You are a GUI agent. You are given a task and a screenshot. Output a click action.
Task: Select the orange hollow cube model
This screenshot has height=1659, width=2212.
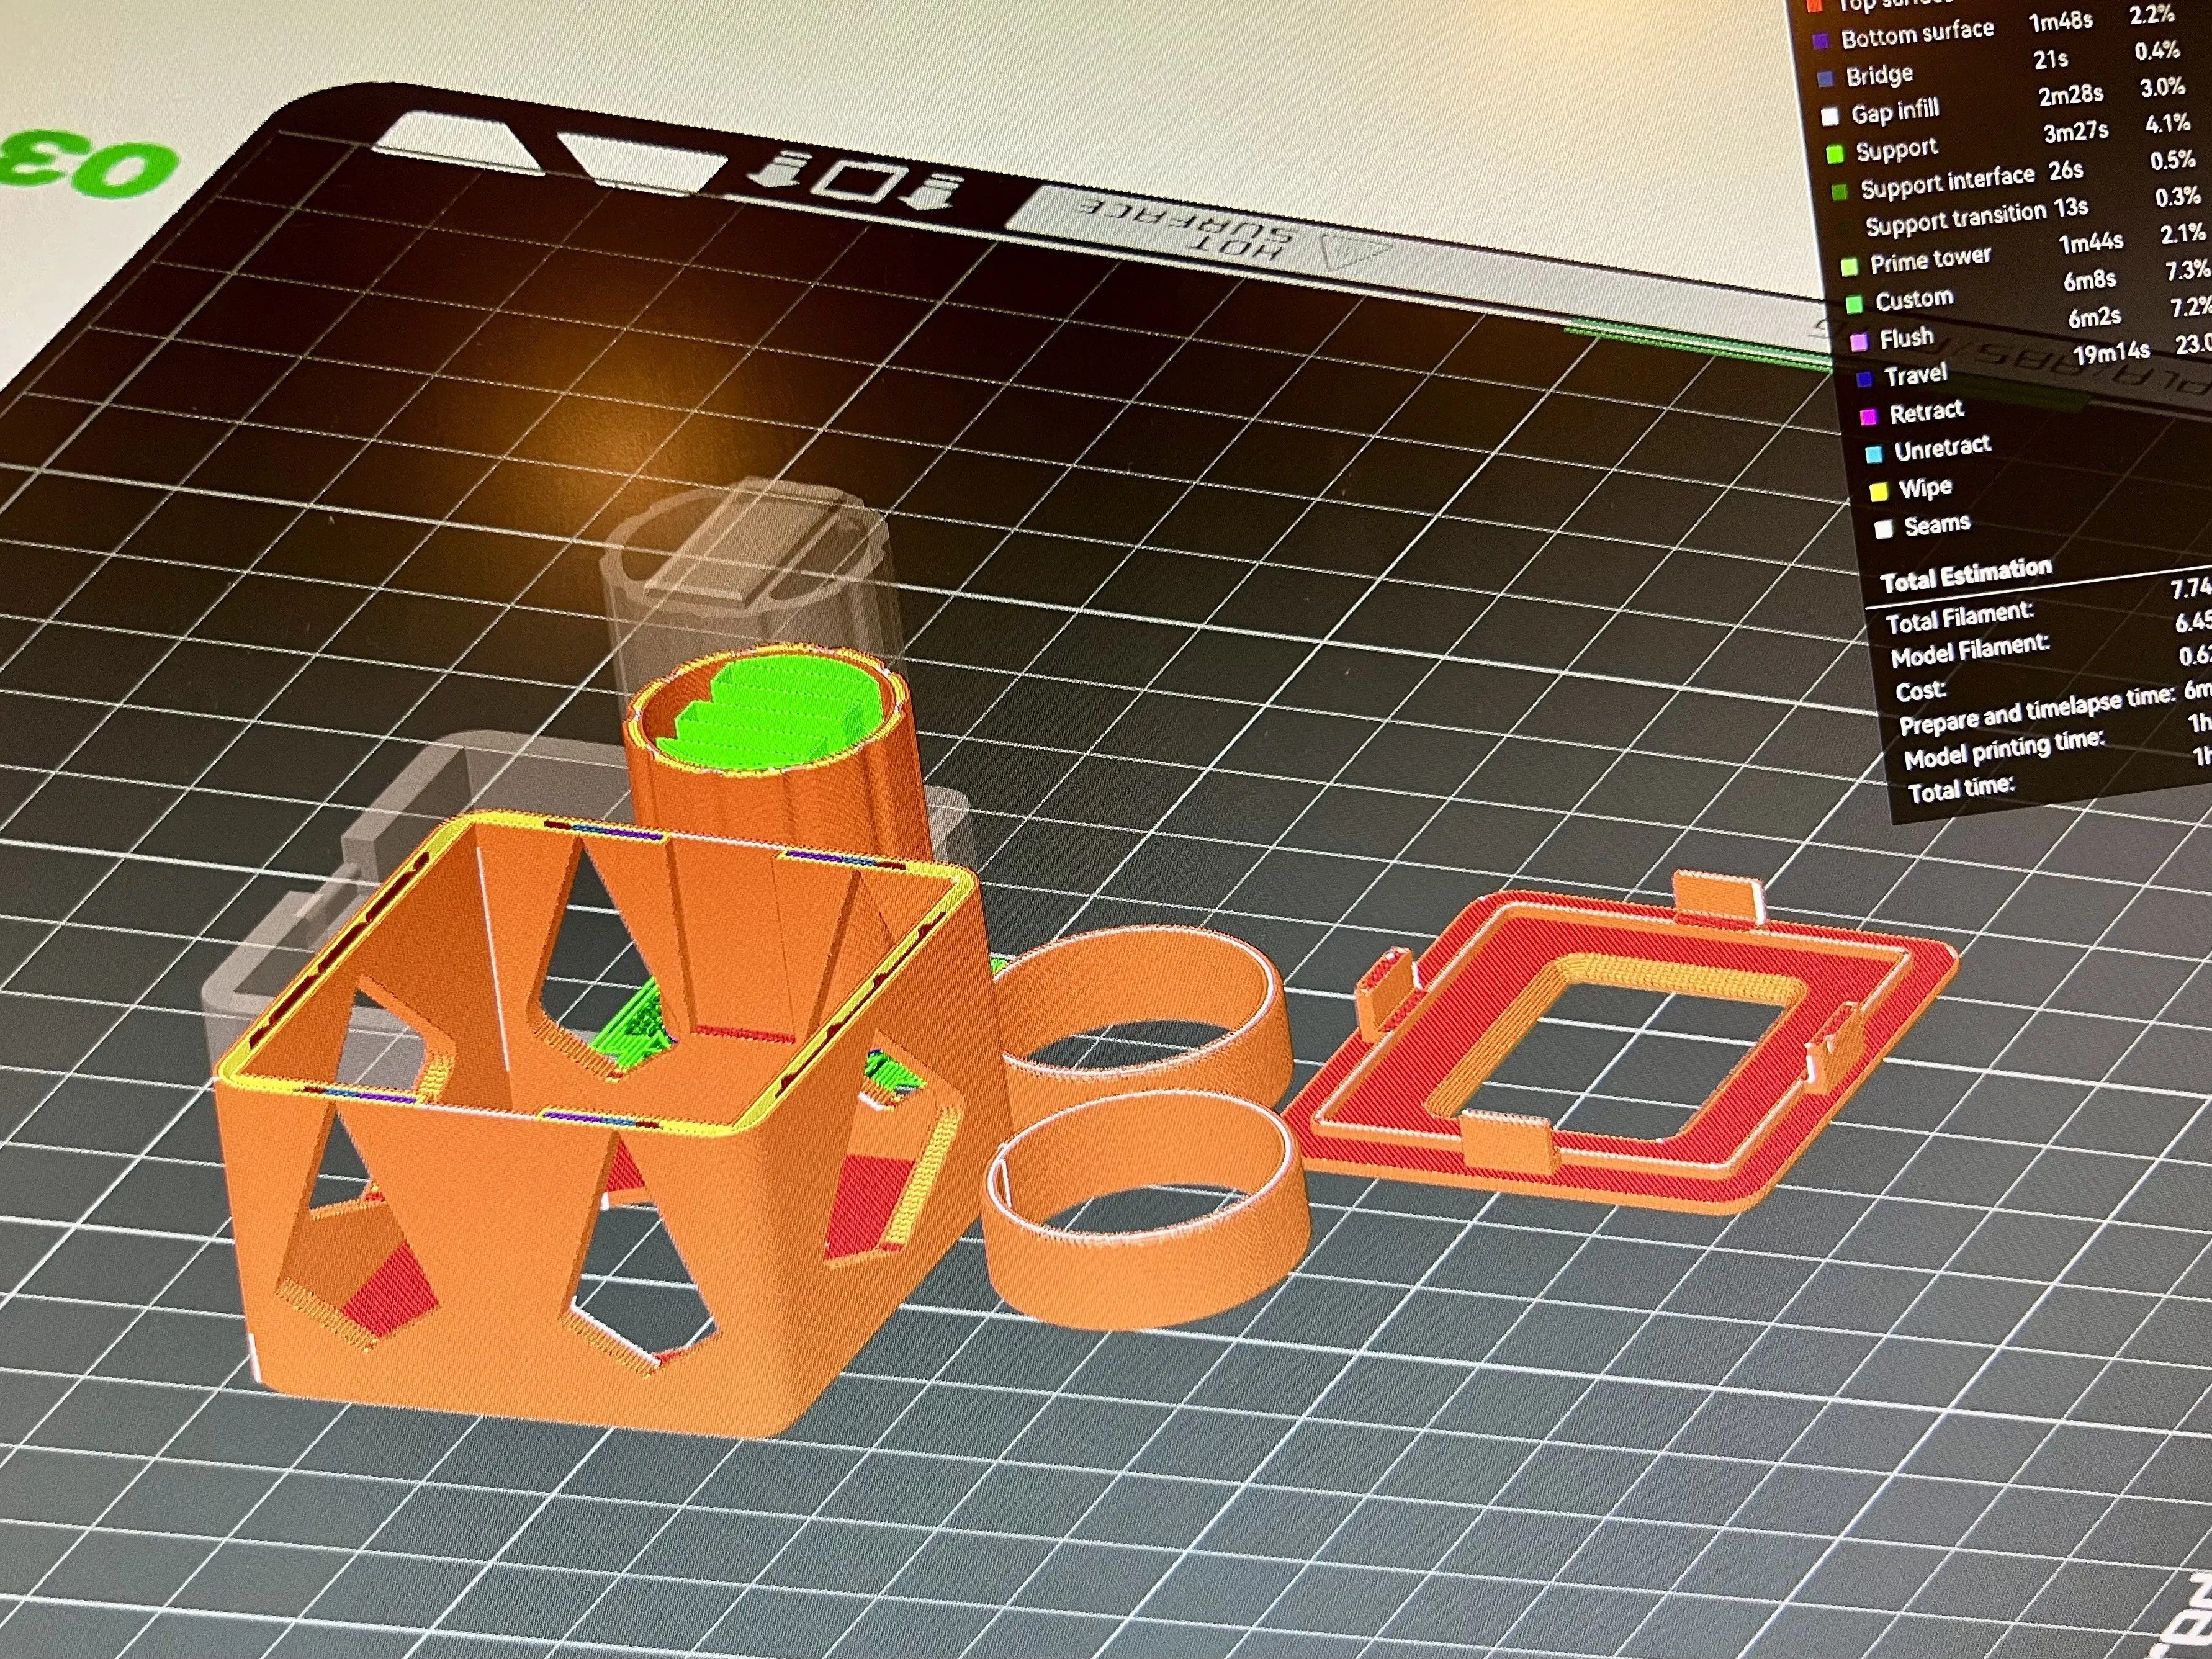tap(600, 1130)
